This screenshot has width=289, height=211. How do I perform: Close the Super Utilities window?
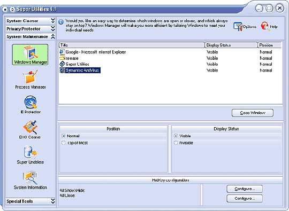tap(280, 8)
